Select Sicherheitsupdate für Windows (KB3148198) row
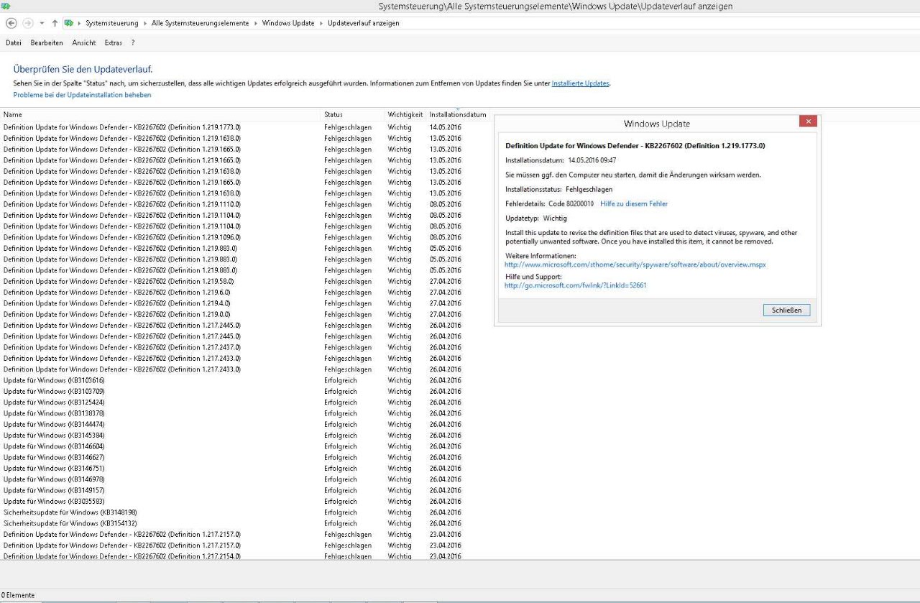Viewport: 920px width, 603px height. pyautogui.click(x=232, y=512)
